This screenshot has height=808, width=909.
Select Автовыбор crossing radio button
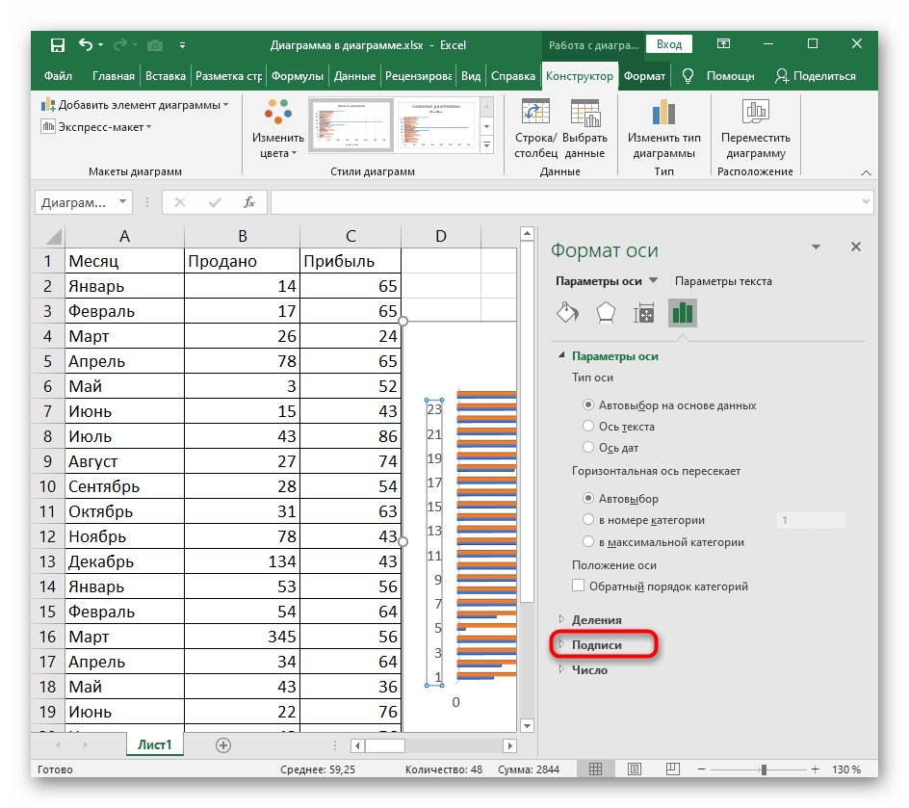pyautogui.click(x=588, y=498)
